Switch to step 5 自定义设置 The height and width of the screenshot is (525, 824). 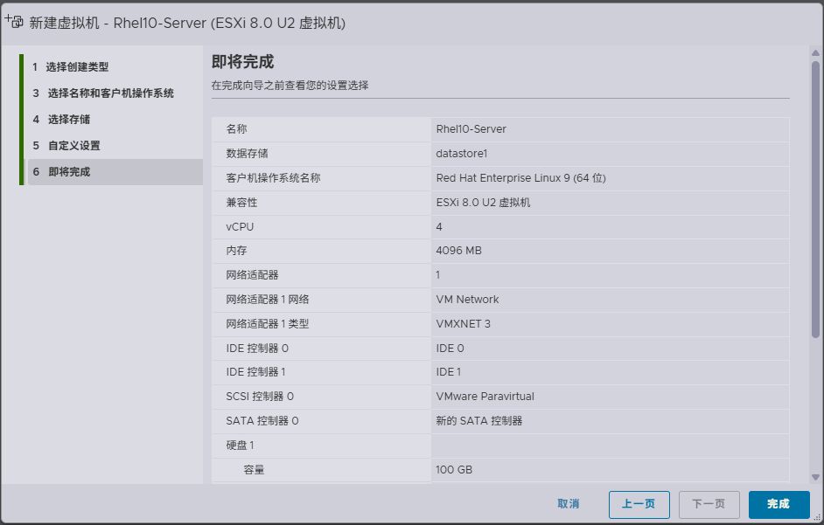click(x=73, y=146)
